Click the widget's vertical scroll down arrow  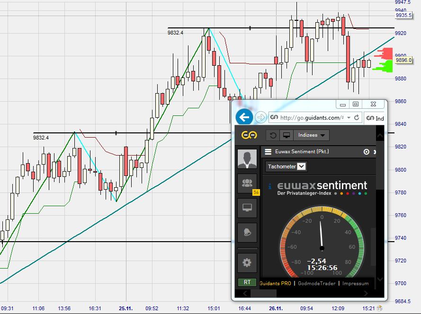tap(380, 279)
